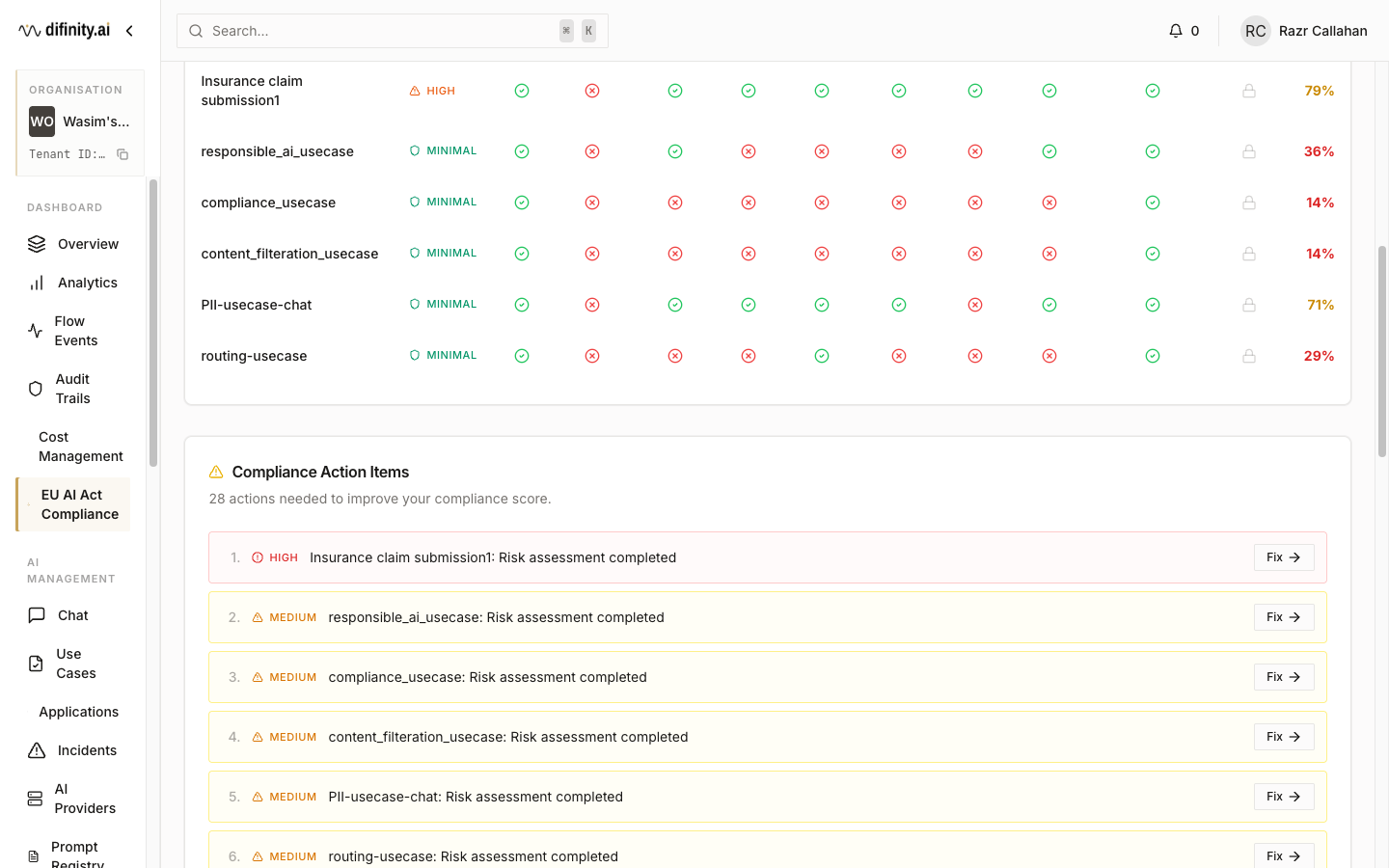Open the Use Cases document-check icon

click(x=36, y=664)
